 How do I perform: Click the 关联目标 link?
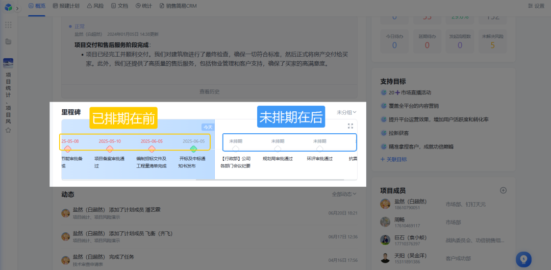coord(394,159)
